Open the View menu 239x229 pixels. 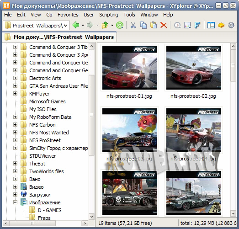(x=36, y=15)
